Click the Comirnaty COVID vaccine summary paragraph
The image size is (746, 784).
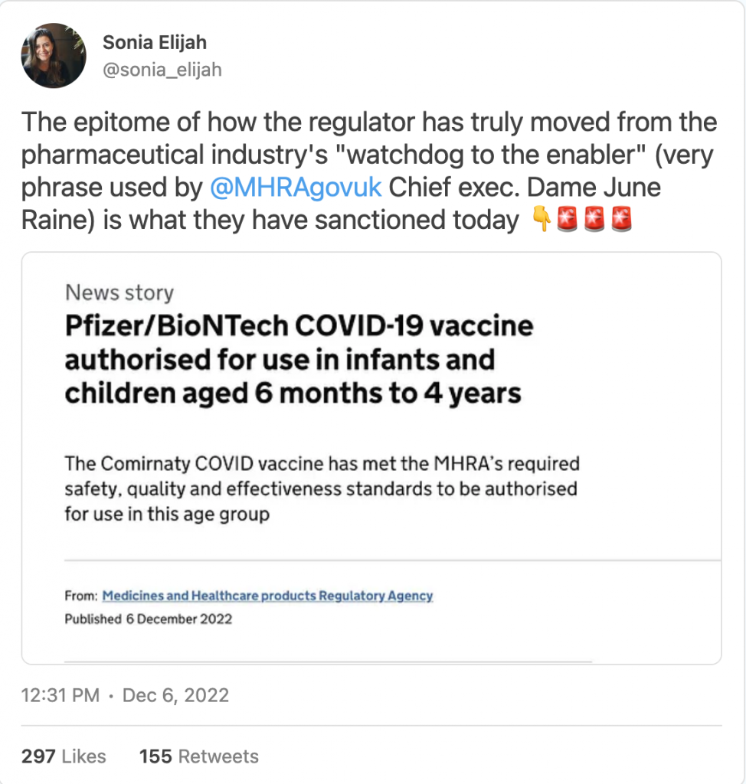(x=322, y=488)
